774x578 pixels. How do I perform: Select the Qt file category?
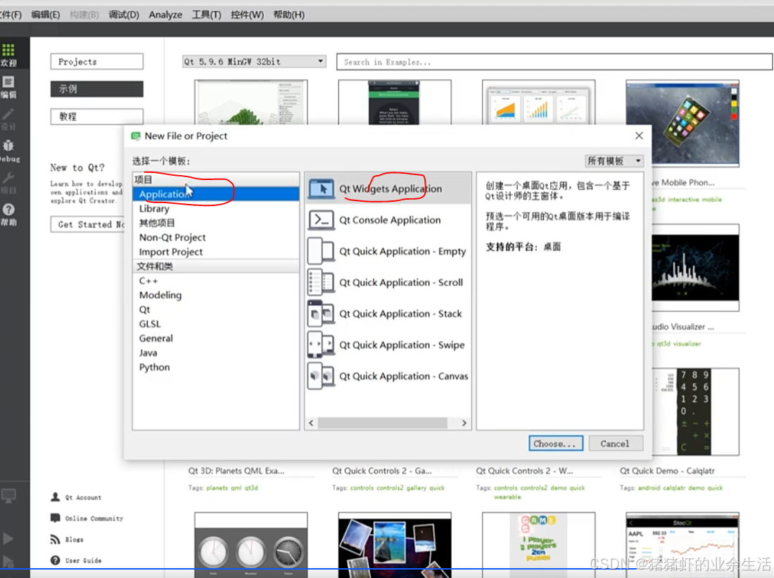216,309
